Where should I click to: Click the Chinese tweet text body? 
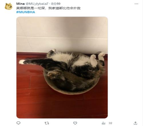tap(48, 8)
